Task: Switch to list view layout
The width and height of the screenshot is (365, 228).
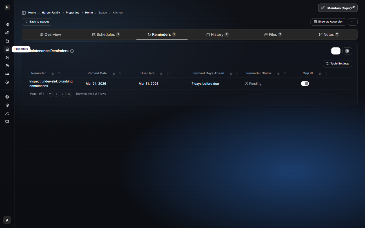Action: click(336, 51)
